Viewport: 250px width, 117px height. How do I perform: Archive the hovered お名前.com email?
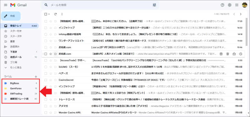coord(221,54)
